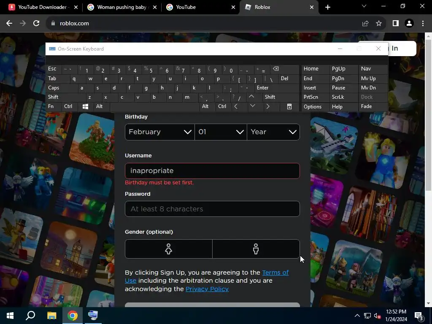Toggle the Fn key on On-Screen Keyboard
Viewport: 432px width, 324px height.
coord(54,107)
